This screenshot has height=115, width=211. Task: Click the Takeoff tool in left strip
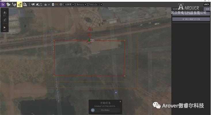tap(5, 14)
